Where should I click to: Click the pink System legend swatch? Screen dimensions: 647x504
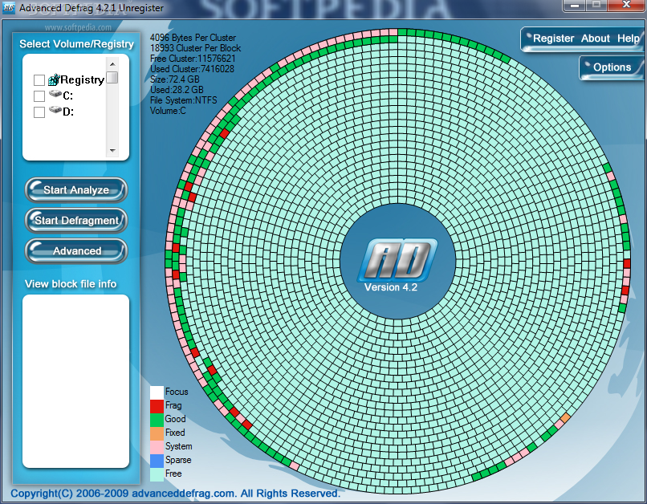tap(157, 447)
